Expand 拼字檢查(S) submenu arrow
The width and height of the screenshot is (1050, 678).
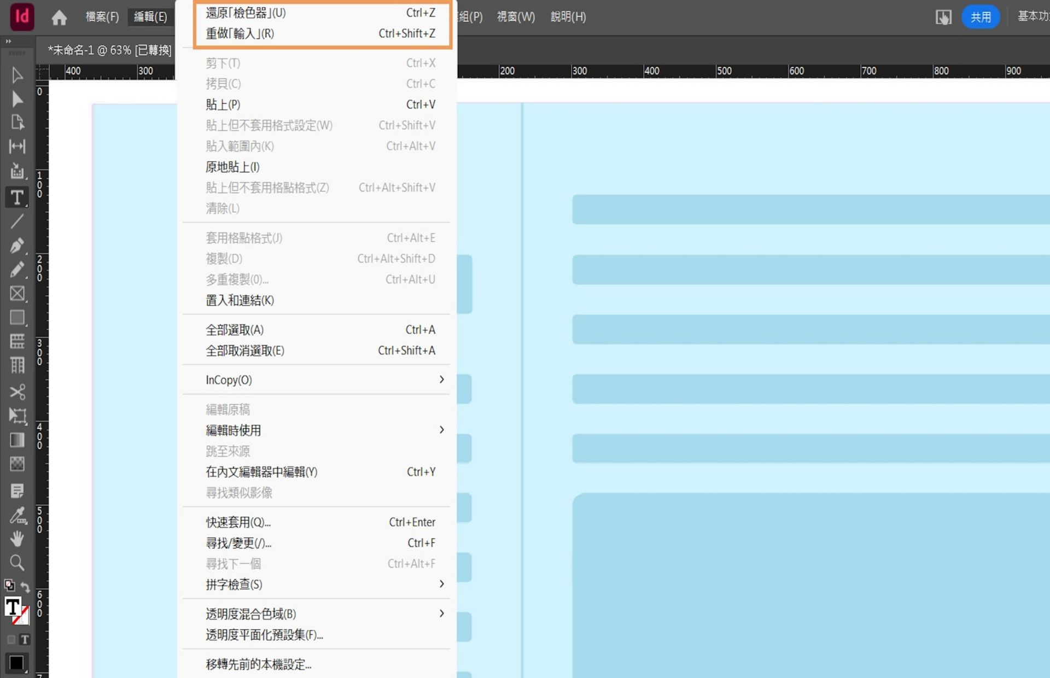coord(441,584)
